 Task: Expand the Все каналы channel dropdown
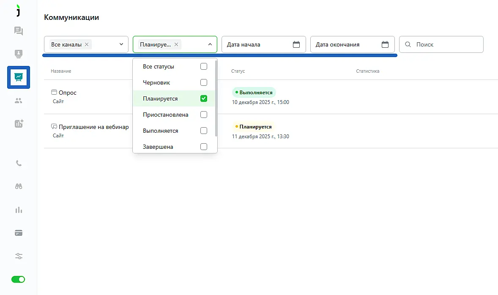[x=121, y=44]
